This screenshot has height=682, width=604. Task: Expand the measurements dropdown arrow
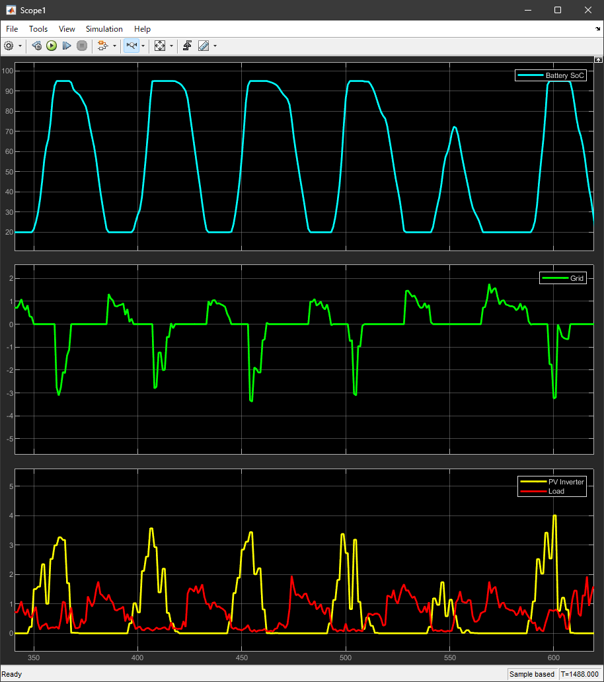[x=215, y=46]
